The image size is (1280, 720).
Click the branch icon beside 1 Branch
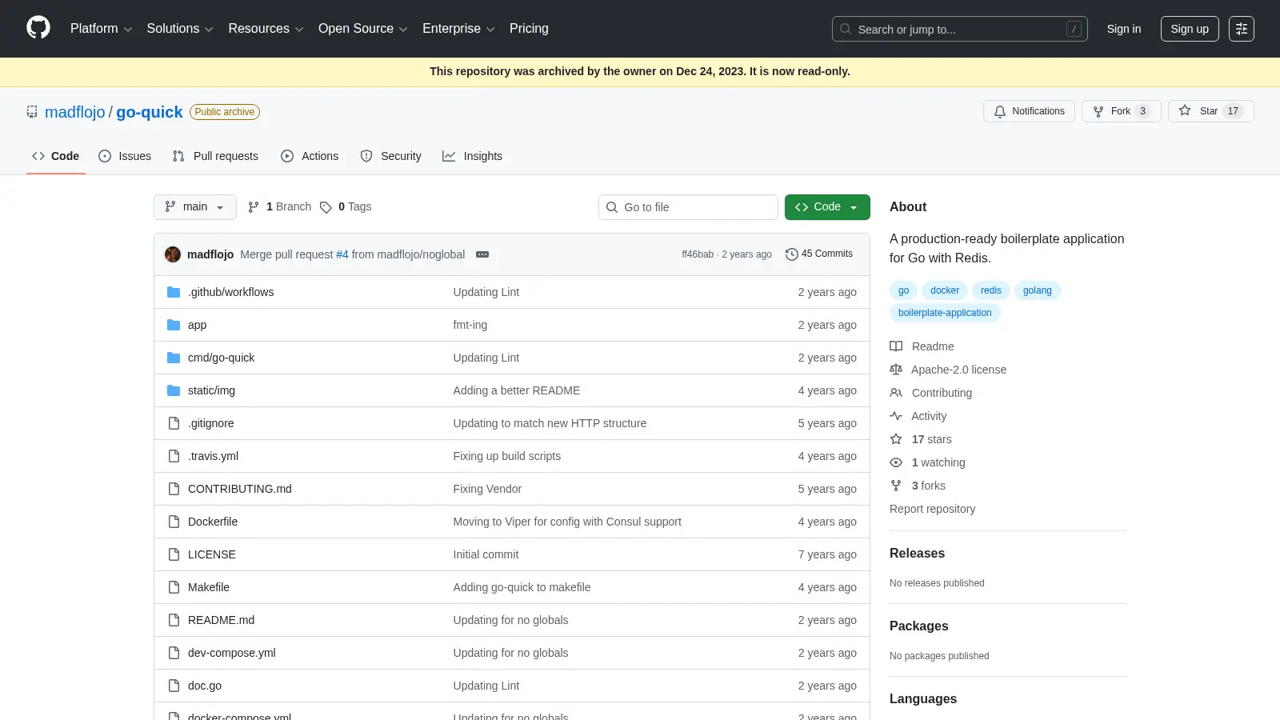(x=254, y=207)
